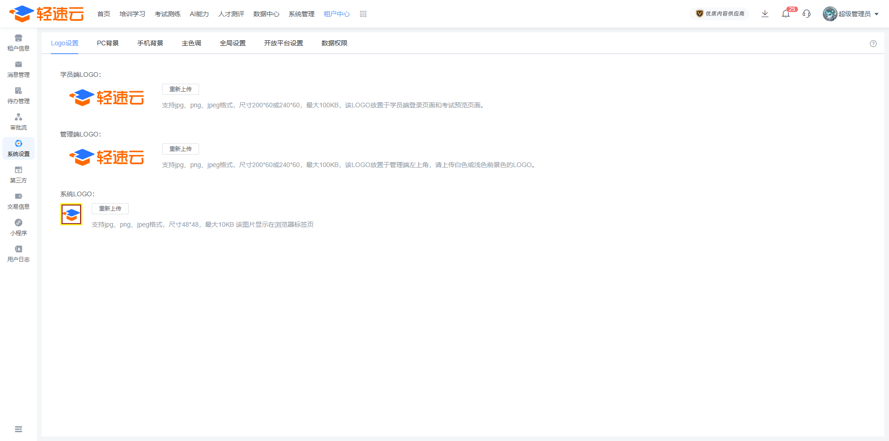Open 交易信息 in the sidebar
The height and width of the screenshot is (441, 889).
point(19,201)
